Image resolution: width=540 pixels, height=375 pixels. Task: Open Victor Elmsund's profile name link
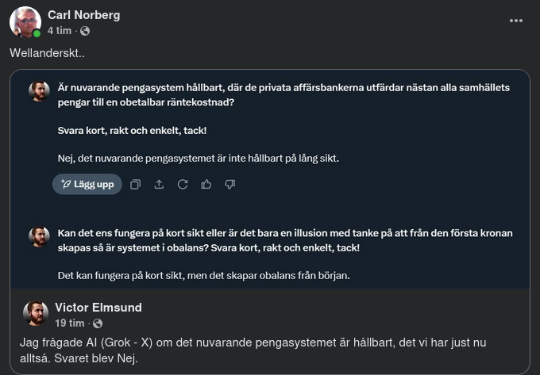click(98, 308)
